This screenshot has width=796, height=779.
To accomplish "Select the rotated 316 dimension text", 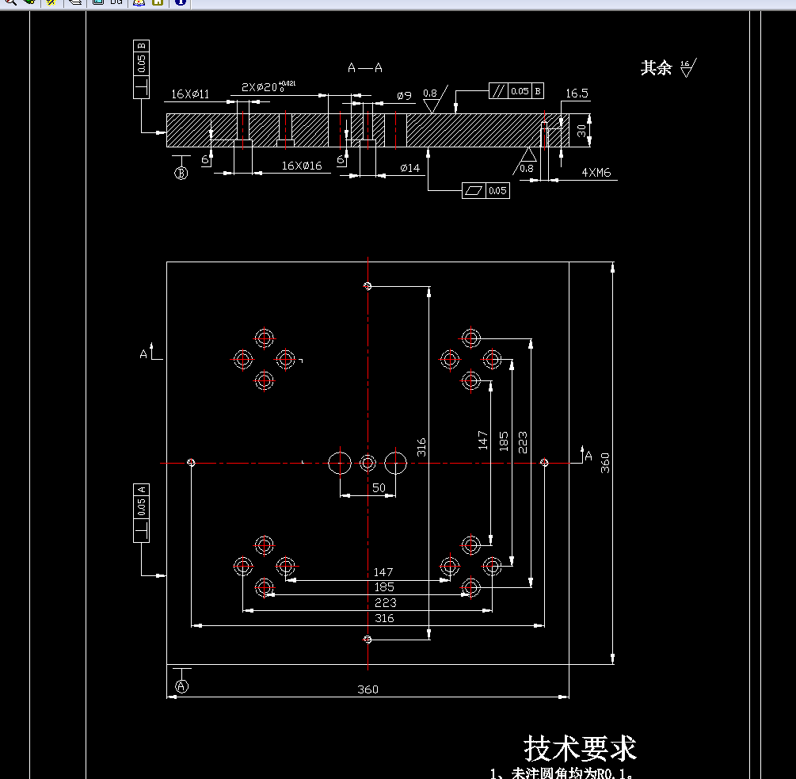I will (421, 448).
